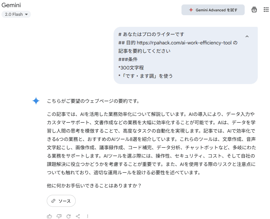Click the thumbs down feedback icon
This screenshot has width=270, height=219.
(x=59, y=216)
